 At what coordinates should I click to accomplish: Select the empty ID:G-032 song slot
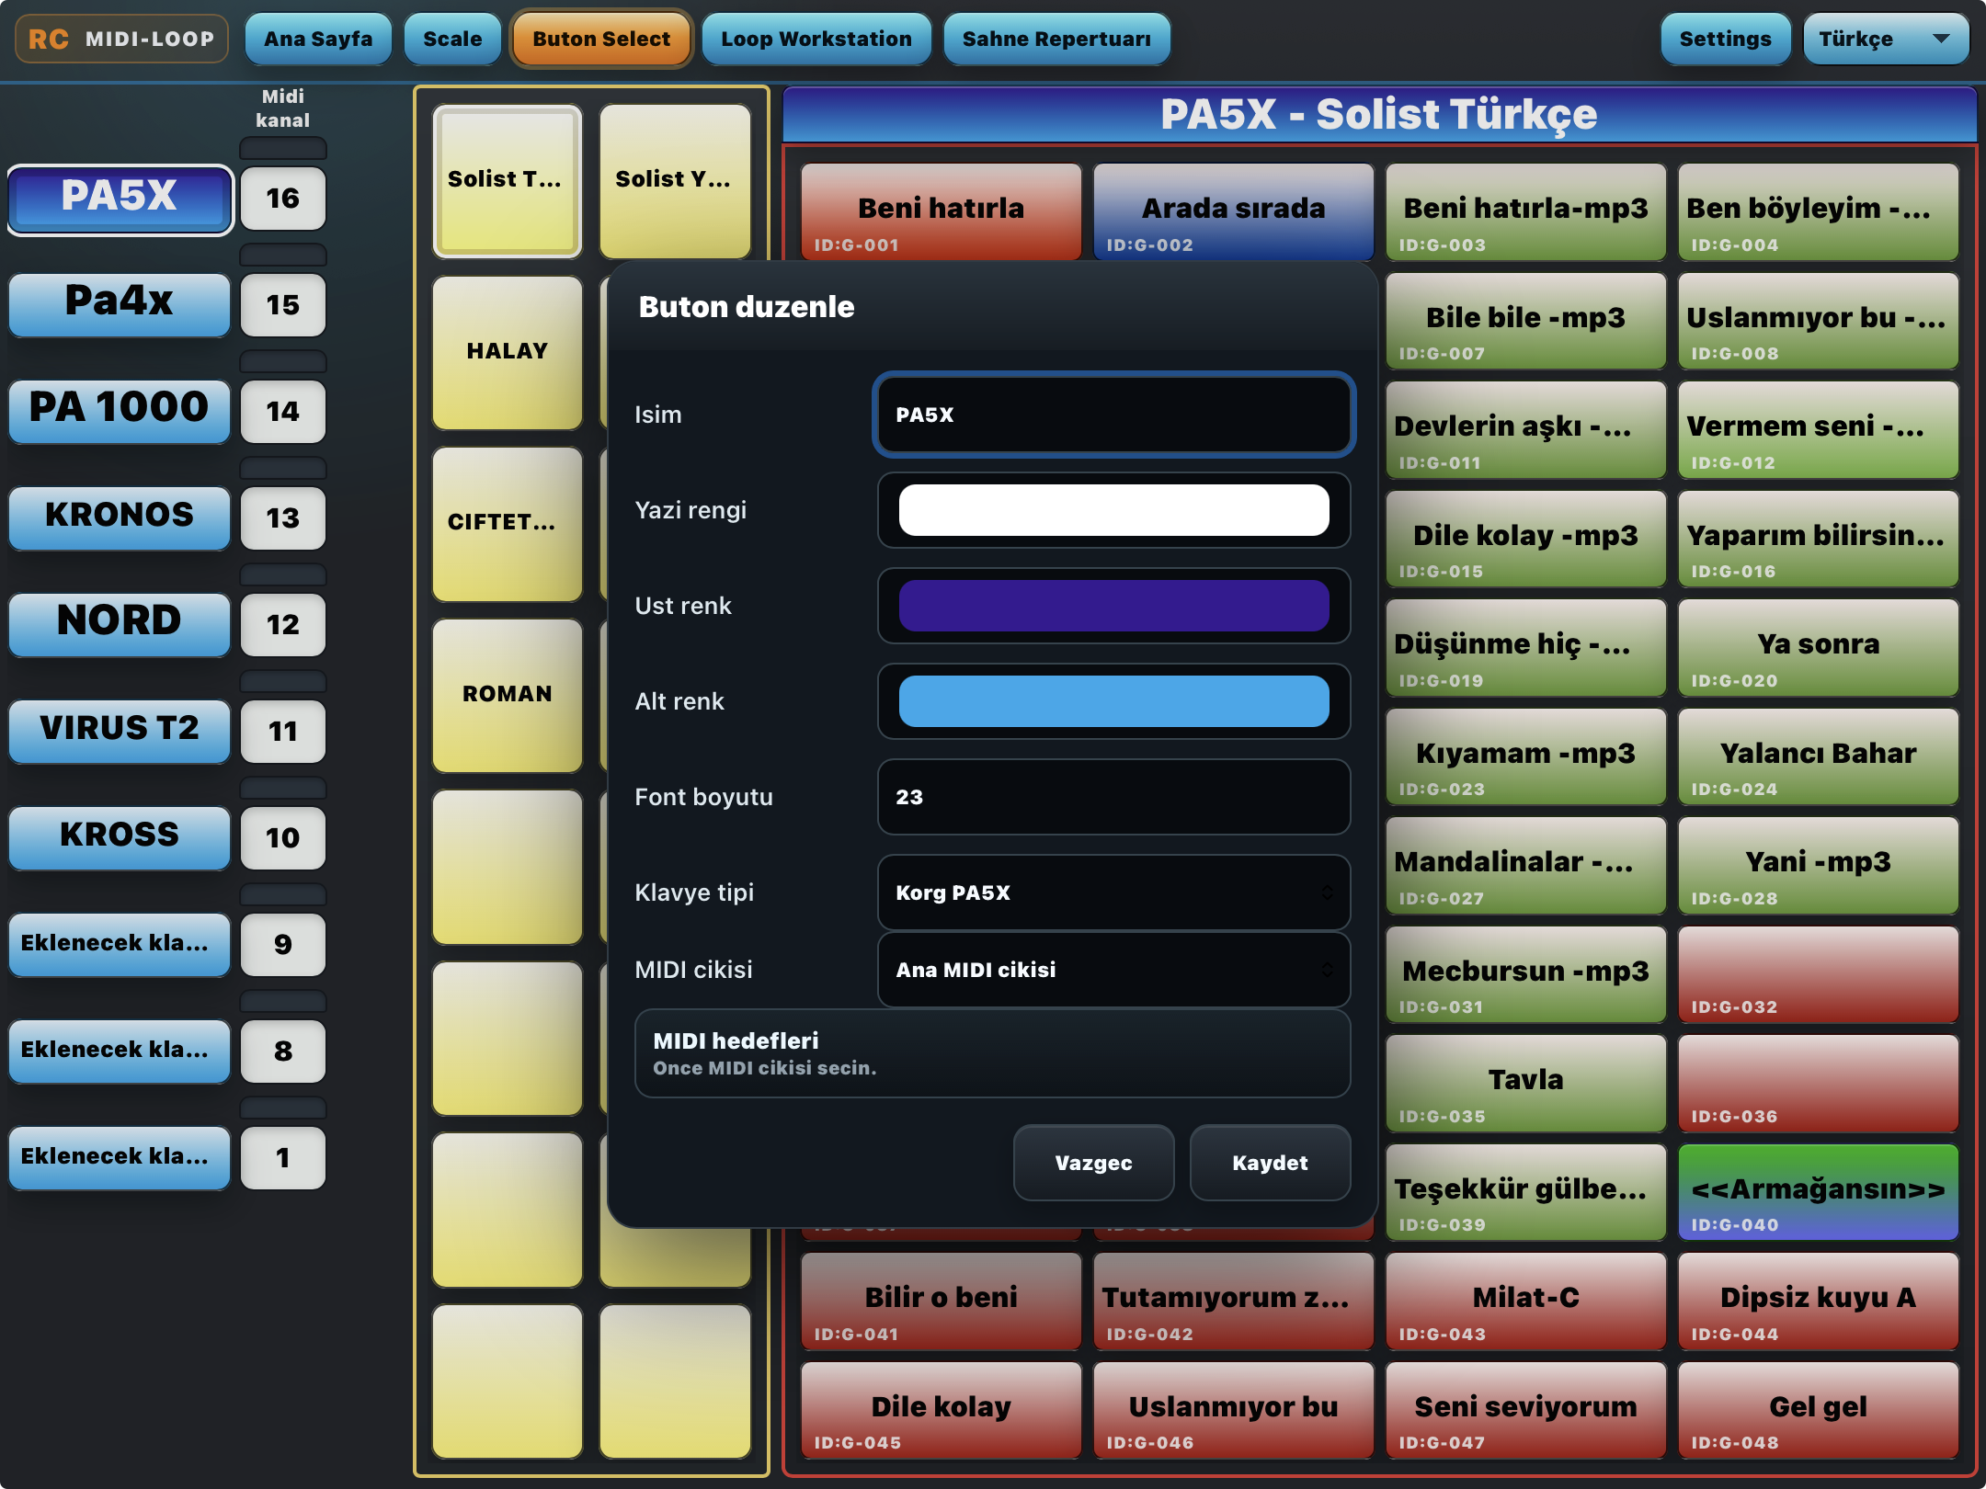(1818, 975)
